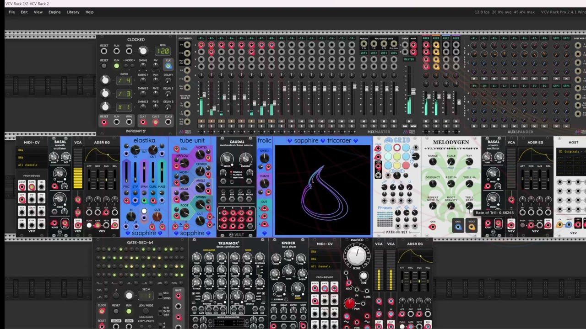Click MixMaster track 01 fader
Screen dimensions: 586x329
coord(204,95)
